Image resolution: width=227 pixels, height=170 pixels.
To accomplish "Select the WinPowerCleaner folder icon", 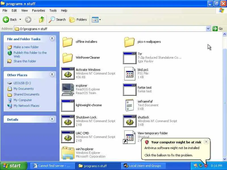I will (68, 58).
